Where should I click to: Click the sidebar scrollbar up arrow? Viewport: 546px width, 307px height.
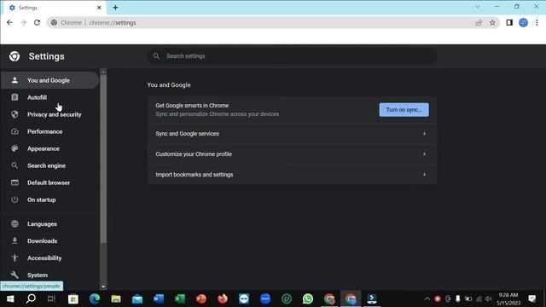click(103, 72)
